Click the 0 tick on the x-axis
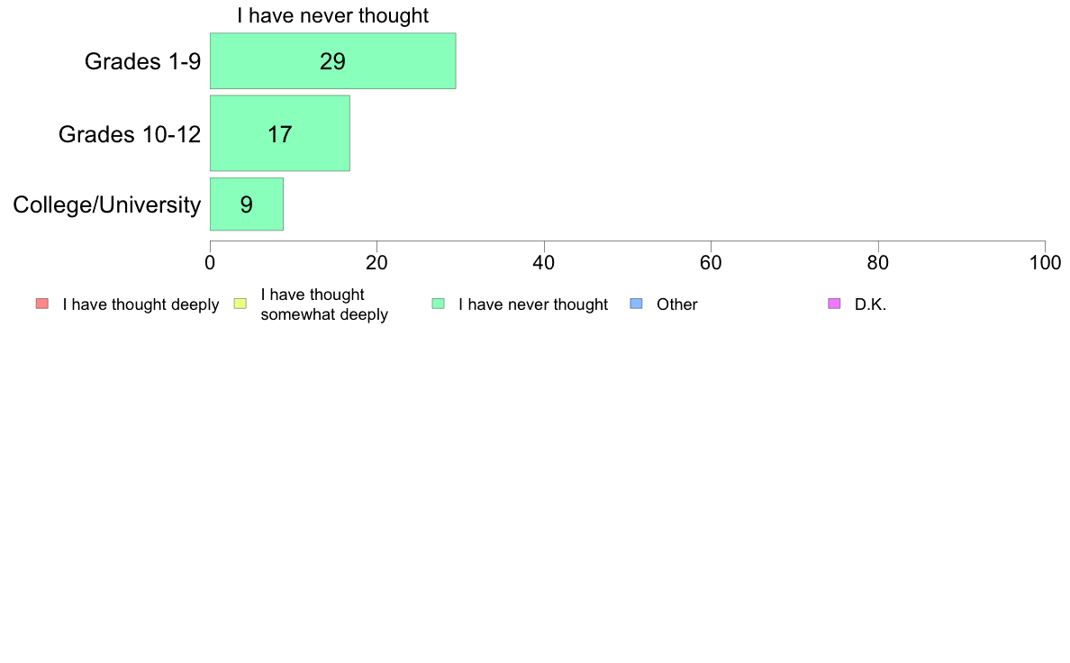1070x663 pixels. click(210, 263)
